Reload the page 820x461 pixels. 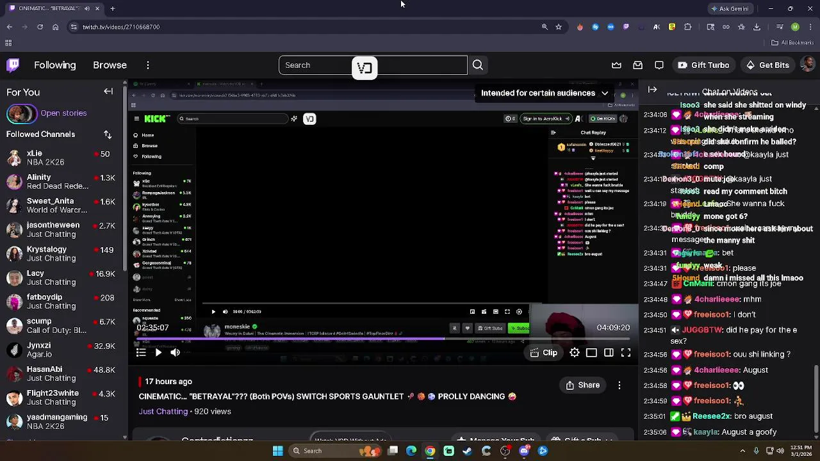[40, 27]
